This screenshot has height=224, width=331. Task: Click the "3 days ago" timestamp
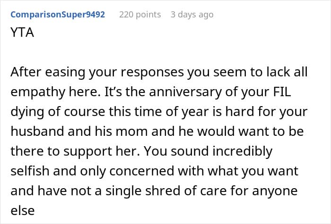[x=192, y=15]
